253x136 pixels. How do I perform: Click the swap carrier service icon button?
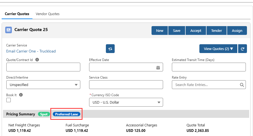click(x=110, y=49)
